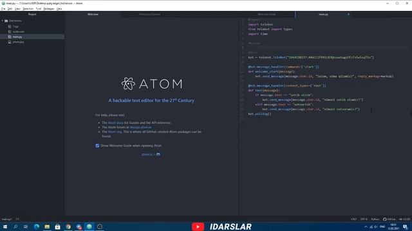412x231 pixels.
Task: Click the 2nd lesson folder icon
Action: point(6,21)
